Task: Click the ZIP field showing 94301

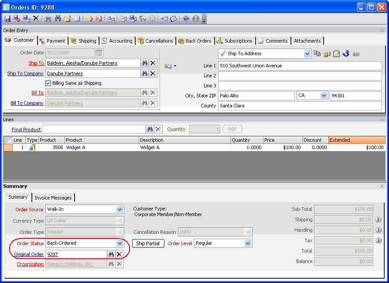Action: (356, 96)
